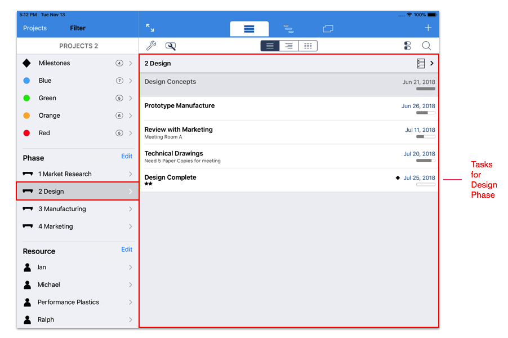Image resolution: width=508 pixels, height=338 pixels.
Task: Switch to the Gantt chart view tab
Action: point(288,28)
